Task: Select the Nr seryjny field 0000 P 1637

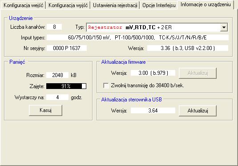Action: (67, 48)
